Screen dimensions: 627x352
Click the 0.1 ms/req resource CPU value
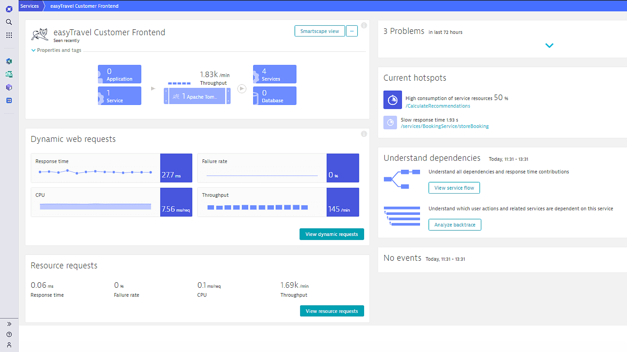click(209, 285)
